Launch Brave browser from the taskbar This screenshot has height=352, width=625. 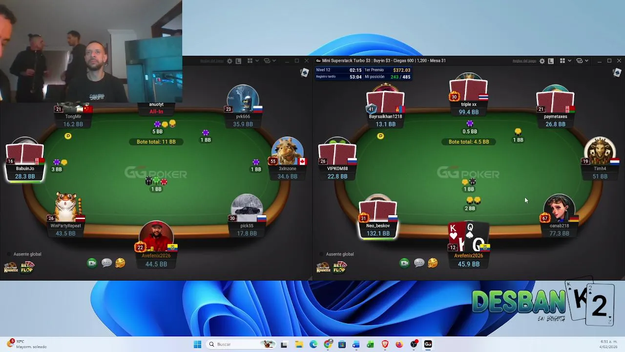point(385,344)
